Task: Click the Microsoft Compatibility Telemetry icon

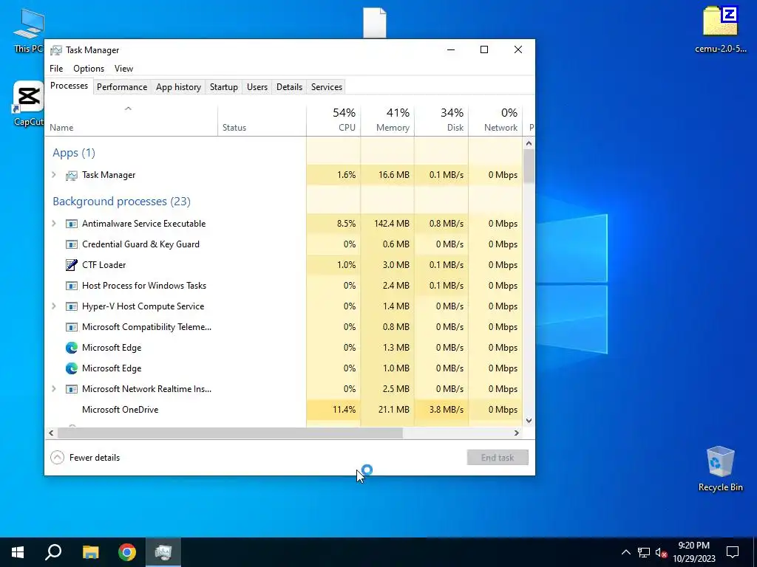Action: (72, 327)
